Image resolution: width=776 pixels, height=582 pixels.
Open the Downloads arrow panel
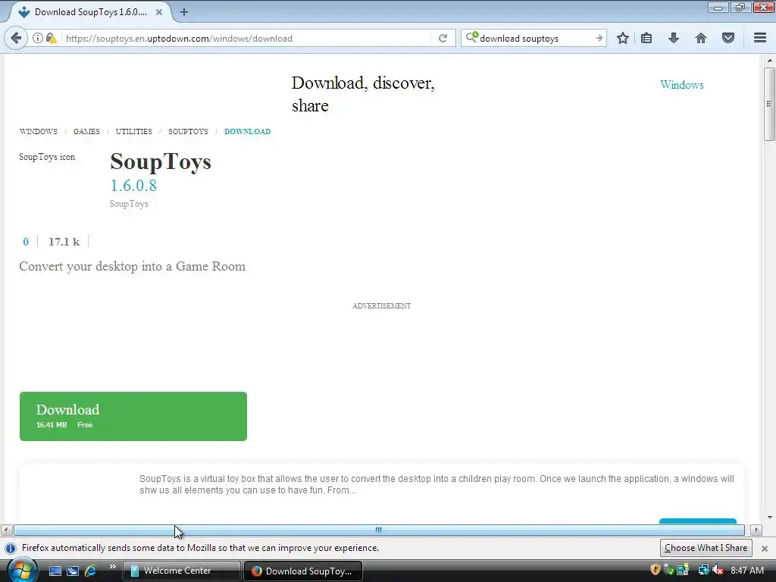(x=674, y=38)
